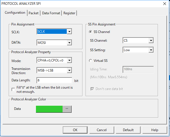
Task: Restore settings with the Default button
Action: coord(128,130)
